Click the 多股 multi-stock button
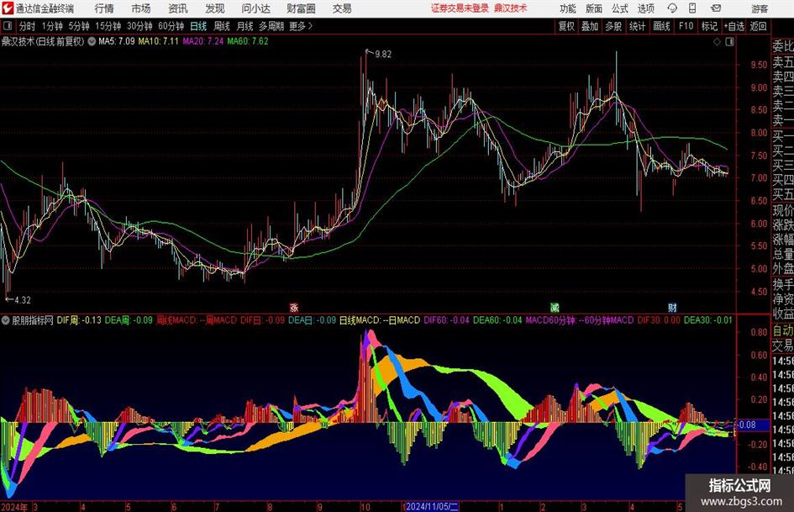794x512 pixels. point(613,26)
